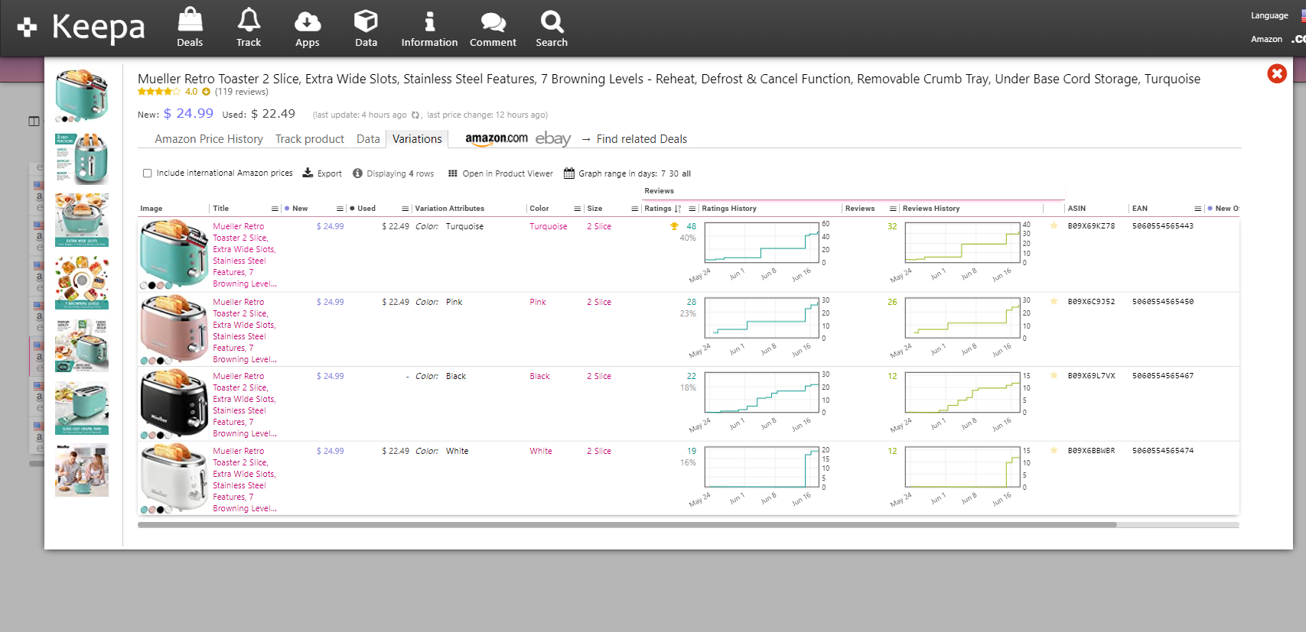The height and width of the screenshot is (632, 1306).
Task: Toggle Include international Amazon prices checkbox
Action: click(x=147, y=173)
